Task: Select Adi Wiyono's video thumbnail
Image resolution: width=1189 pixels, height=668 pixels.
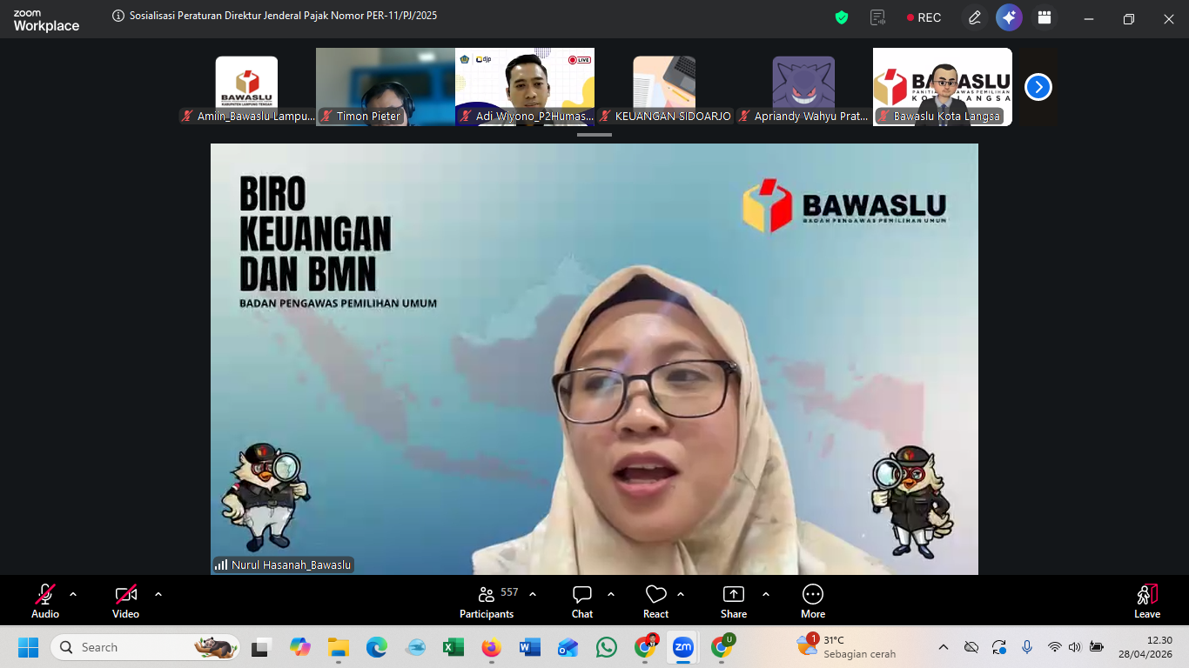Action: [525, 86]
